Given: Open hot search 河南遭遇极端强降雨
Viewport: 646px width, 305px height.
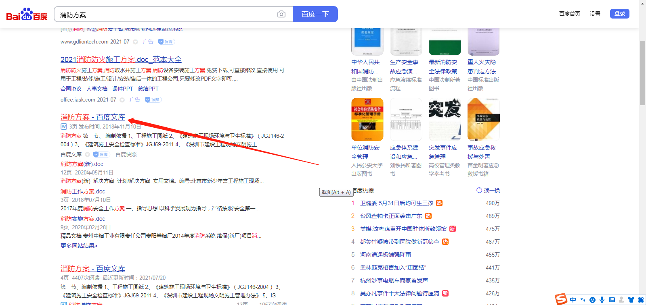Looking at the screenshot, I should pyautogui.click(x=386, y=255).
